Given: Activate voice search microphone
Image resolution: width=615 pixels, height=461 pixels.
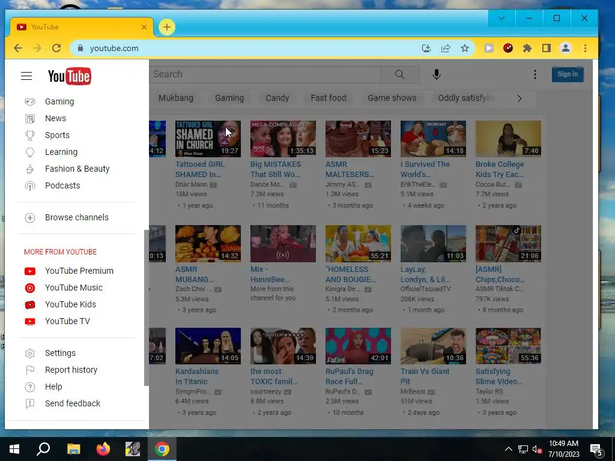Looking at the screenshot, I should point(436,74).
